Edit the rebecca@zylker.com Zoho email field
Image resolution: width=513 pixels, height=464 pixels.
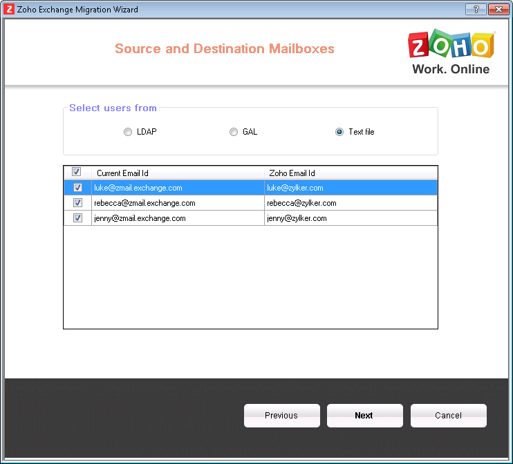point(301,203)
